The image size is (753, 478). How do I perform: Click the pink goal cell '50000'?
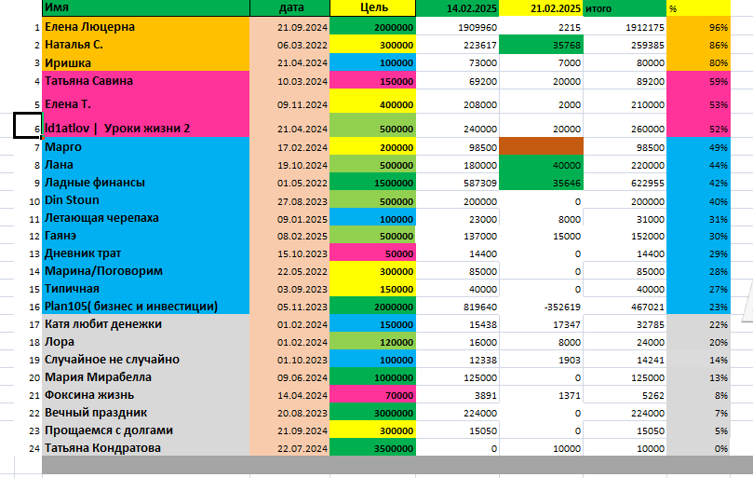pos(373,253)
